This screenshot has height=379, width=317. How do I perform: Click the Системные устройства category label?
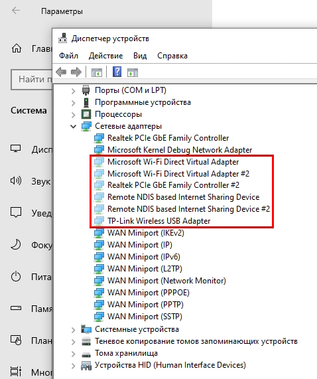137,329
